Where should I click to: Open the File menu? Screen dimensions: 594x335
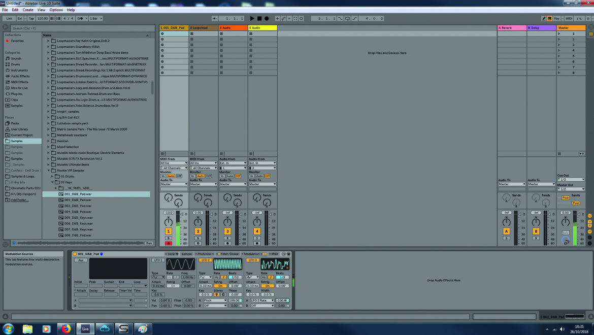click(5, 10)
